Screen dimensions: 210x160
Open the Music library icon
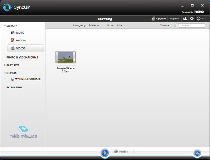(12, 32)
